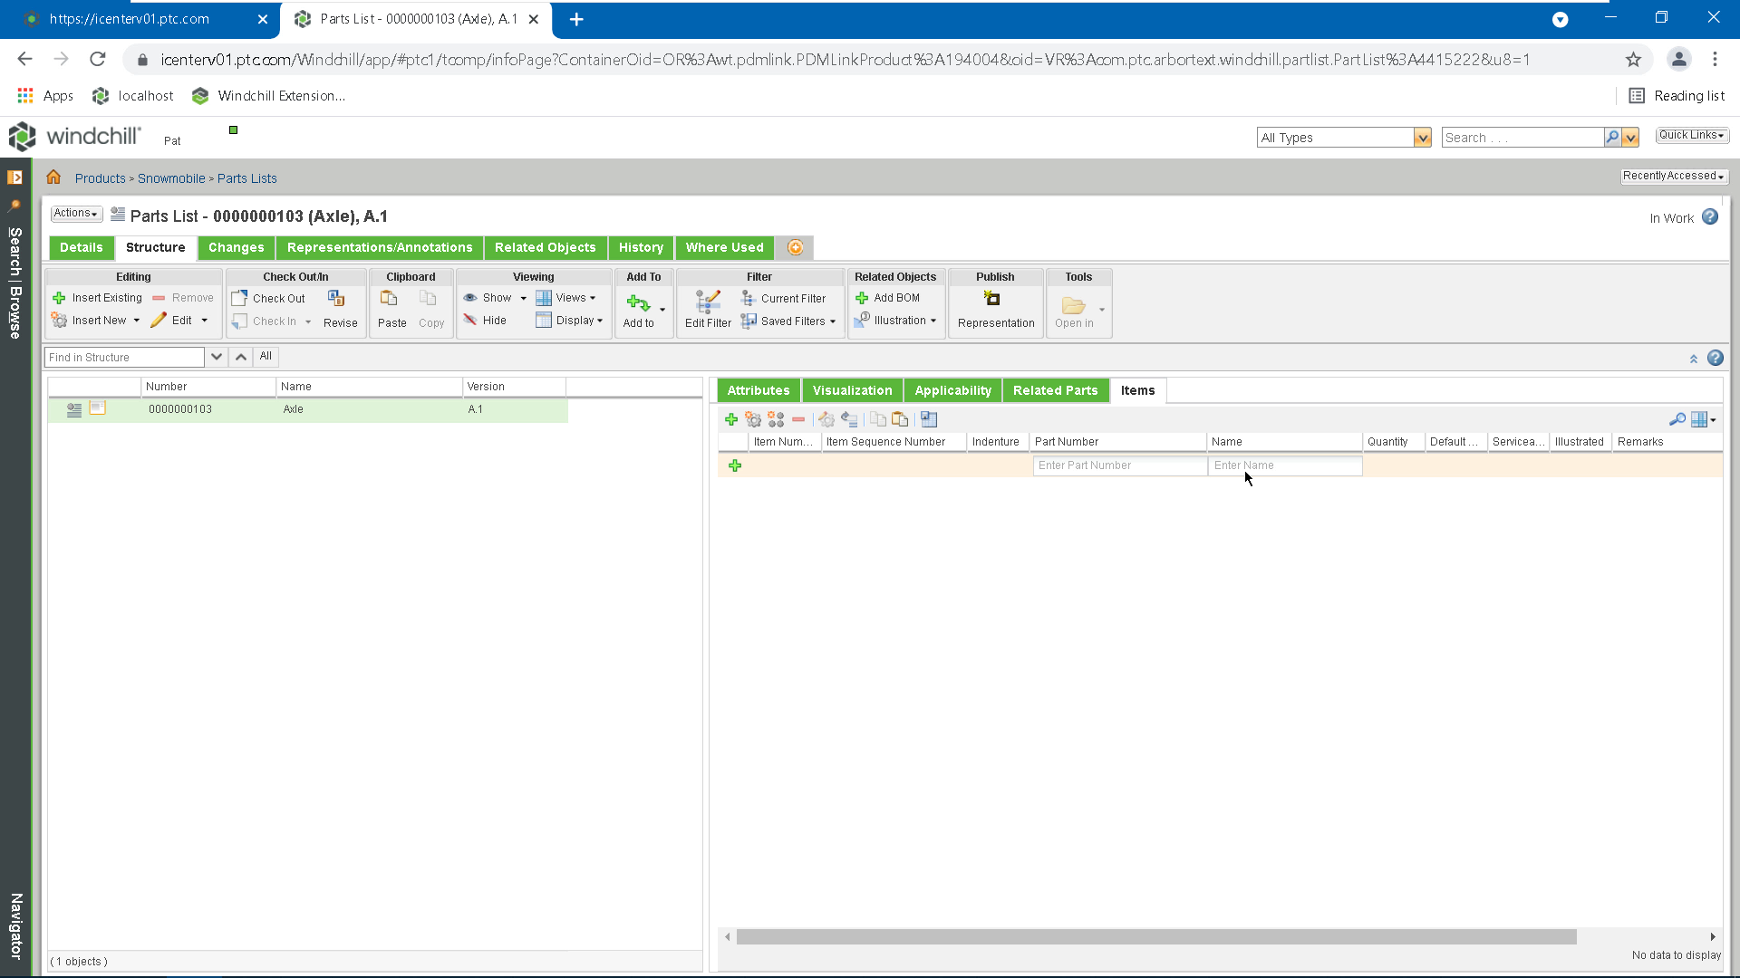
Task: Click the add new tab plus icon
Action: [x=796, y=247]
